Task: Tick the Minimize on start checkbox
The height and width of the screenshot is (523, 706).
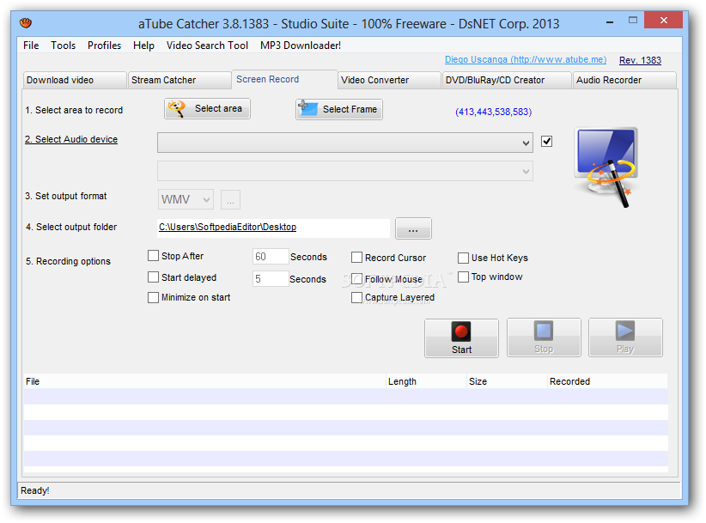Action: coord(153,297)
